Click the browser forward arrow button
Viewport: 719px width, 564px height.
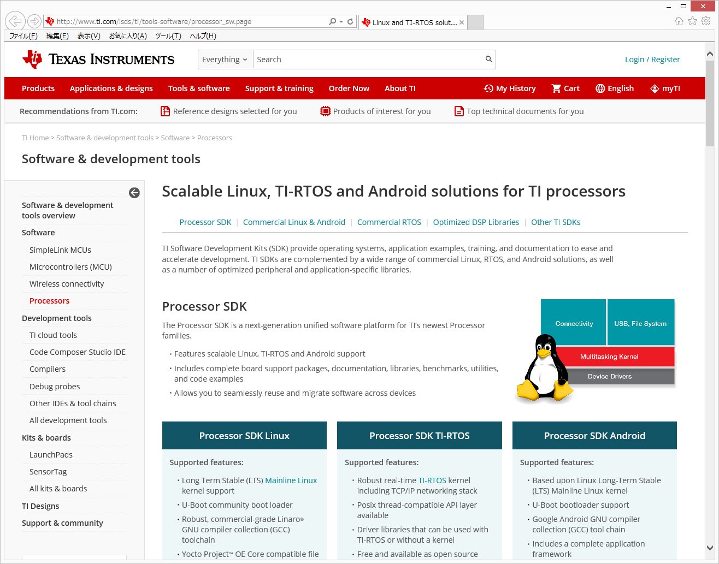[x=34, y=21]
